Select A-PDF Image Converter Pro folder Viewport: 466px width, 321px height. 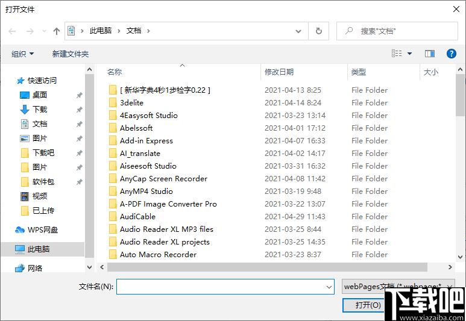[168, 204]
